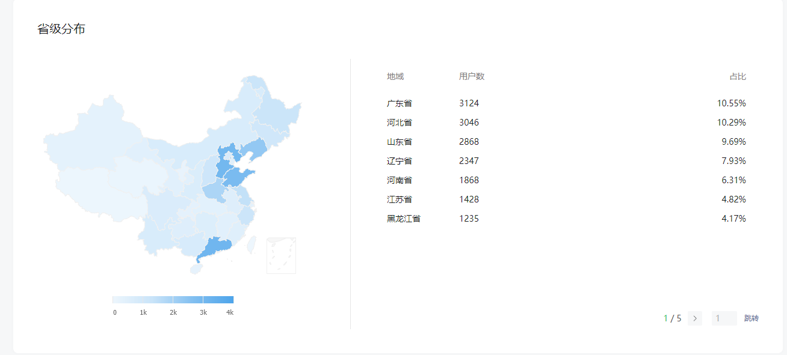Click the 9.69% percentage value
Image resolution: width=787 pixels, height=355 pixels.
pos(734,142)
